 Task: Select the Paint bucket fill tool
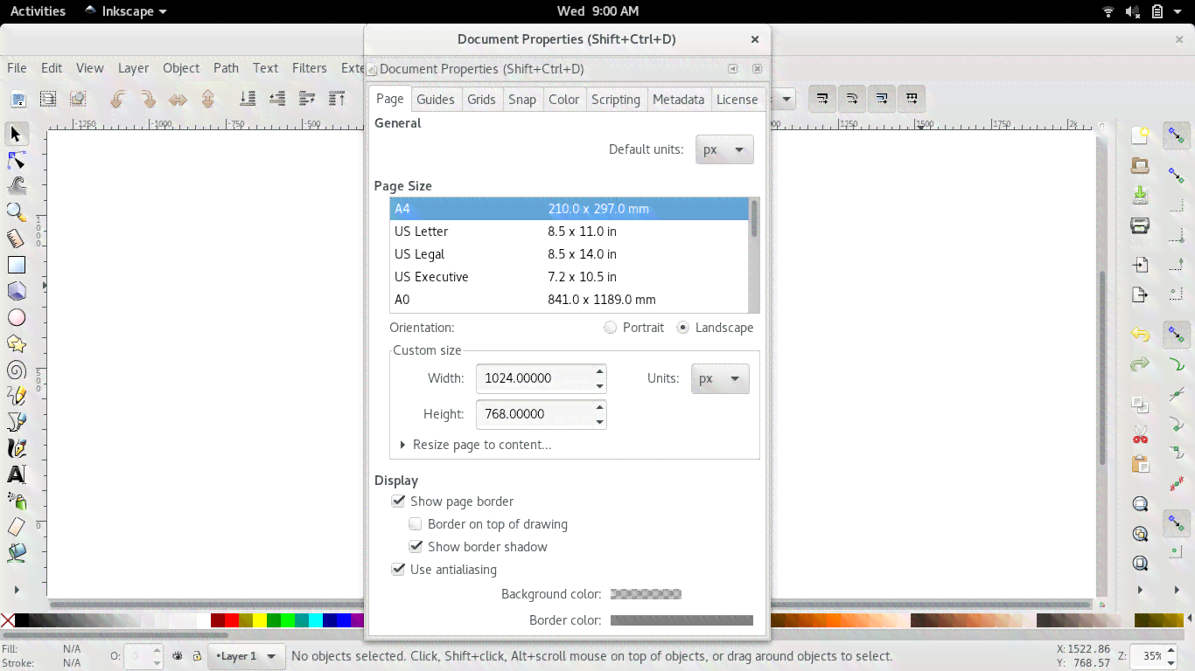[17, 553]
